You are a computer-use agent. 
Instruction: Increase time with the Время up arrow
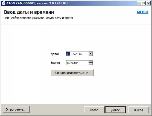click(91, 62)
